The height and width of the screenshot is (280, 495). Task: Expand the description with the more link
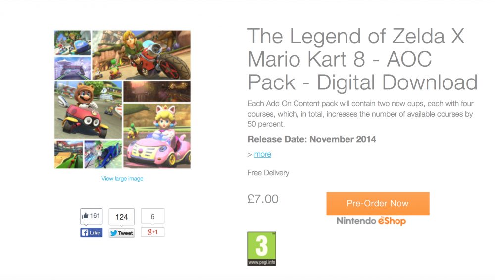(263, 154)
